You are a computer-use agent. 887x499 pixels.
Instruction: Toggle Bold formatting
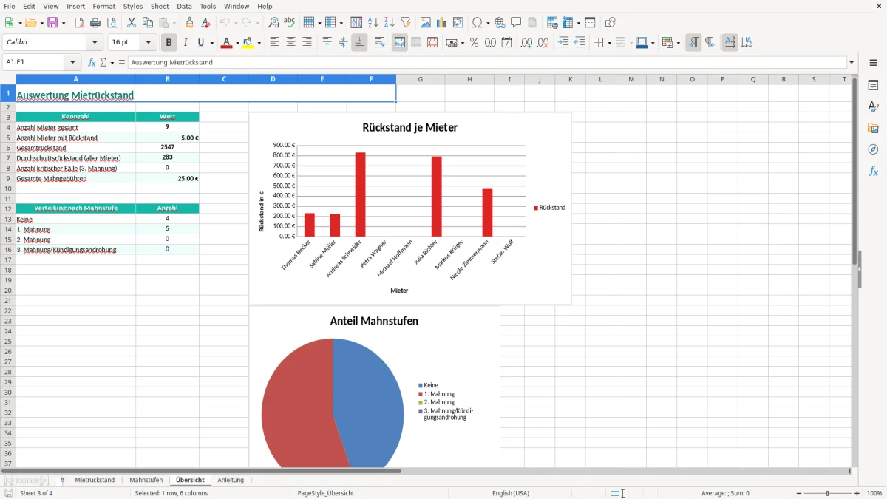[169, 43]
